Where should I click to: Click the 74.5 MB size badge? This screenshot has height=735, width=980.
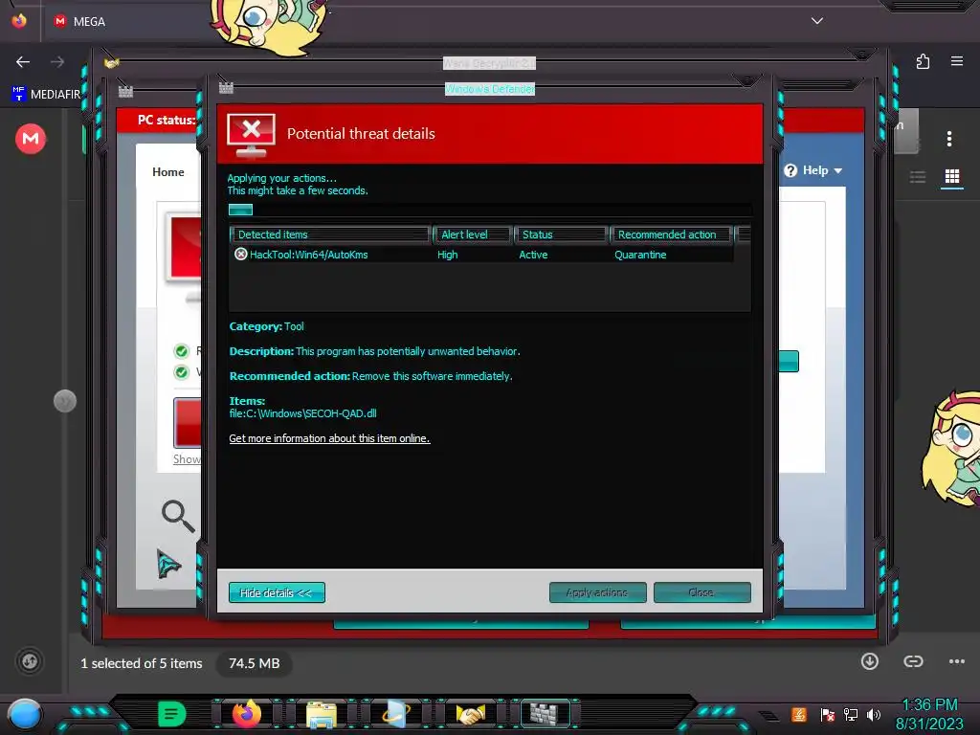click(x=255, y=663)
